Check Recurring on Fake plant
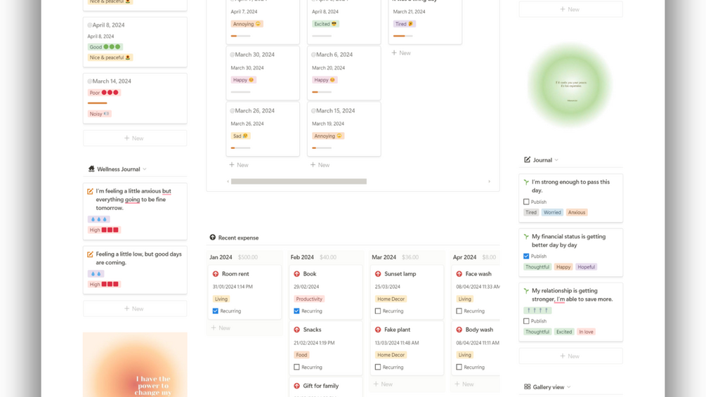Screen dimensions: 706x397 (x=378, y=367)
